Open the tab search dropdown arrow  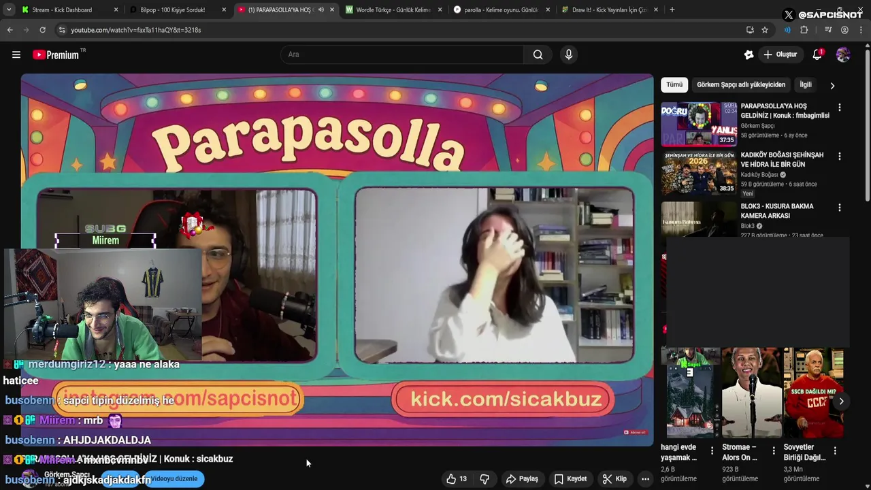pos(9,10)
